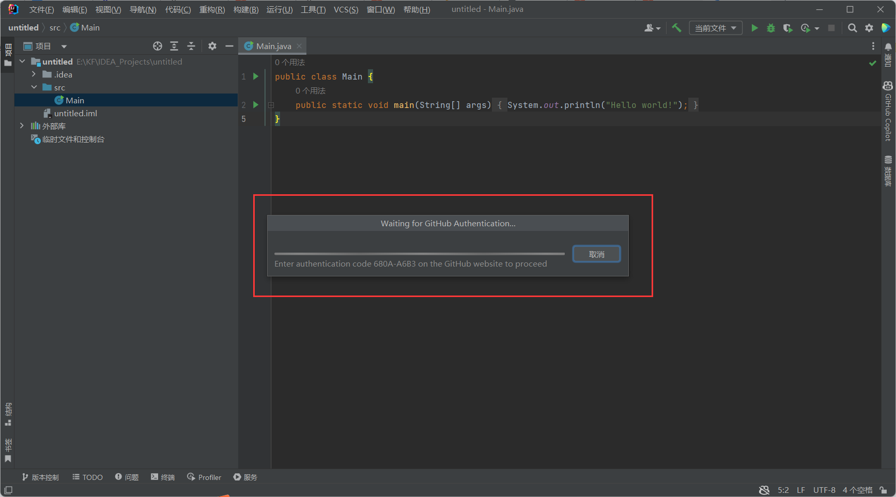This screenshot has width=896, height=497.
Task: Open the 代码(C) menu
Action: [x=178, y=9]
